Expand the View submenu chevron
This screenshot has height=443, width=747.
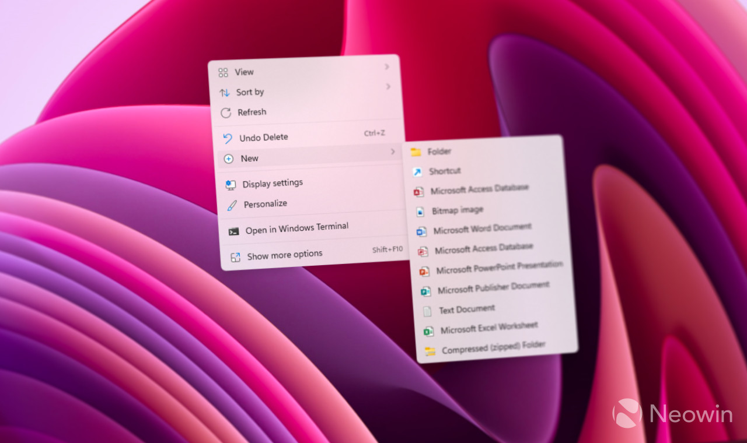tap(387, 67)
